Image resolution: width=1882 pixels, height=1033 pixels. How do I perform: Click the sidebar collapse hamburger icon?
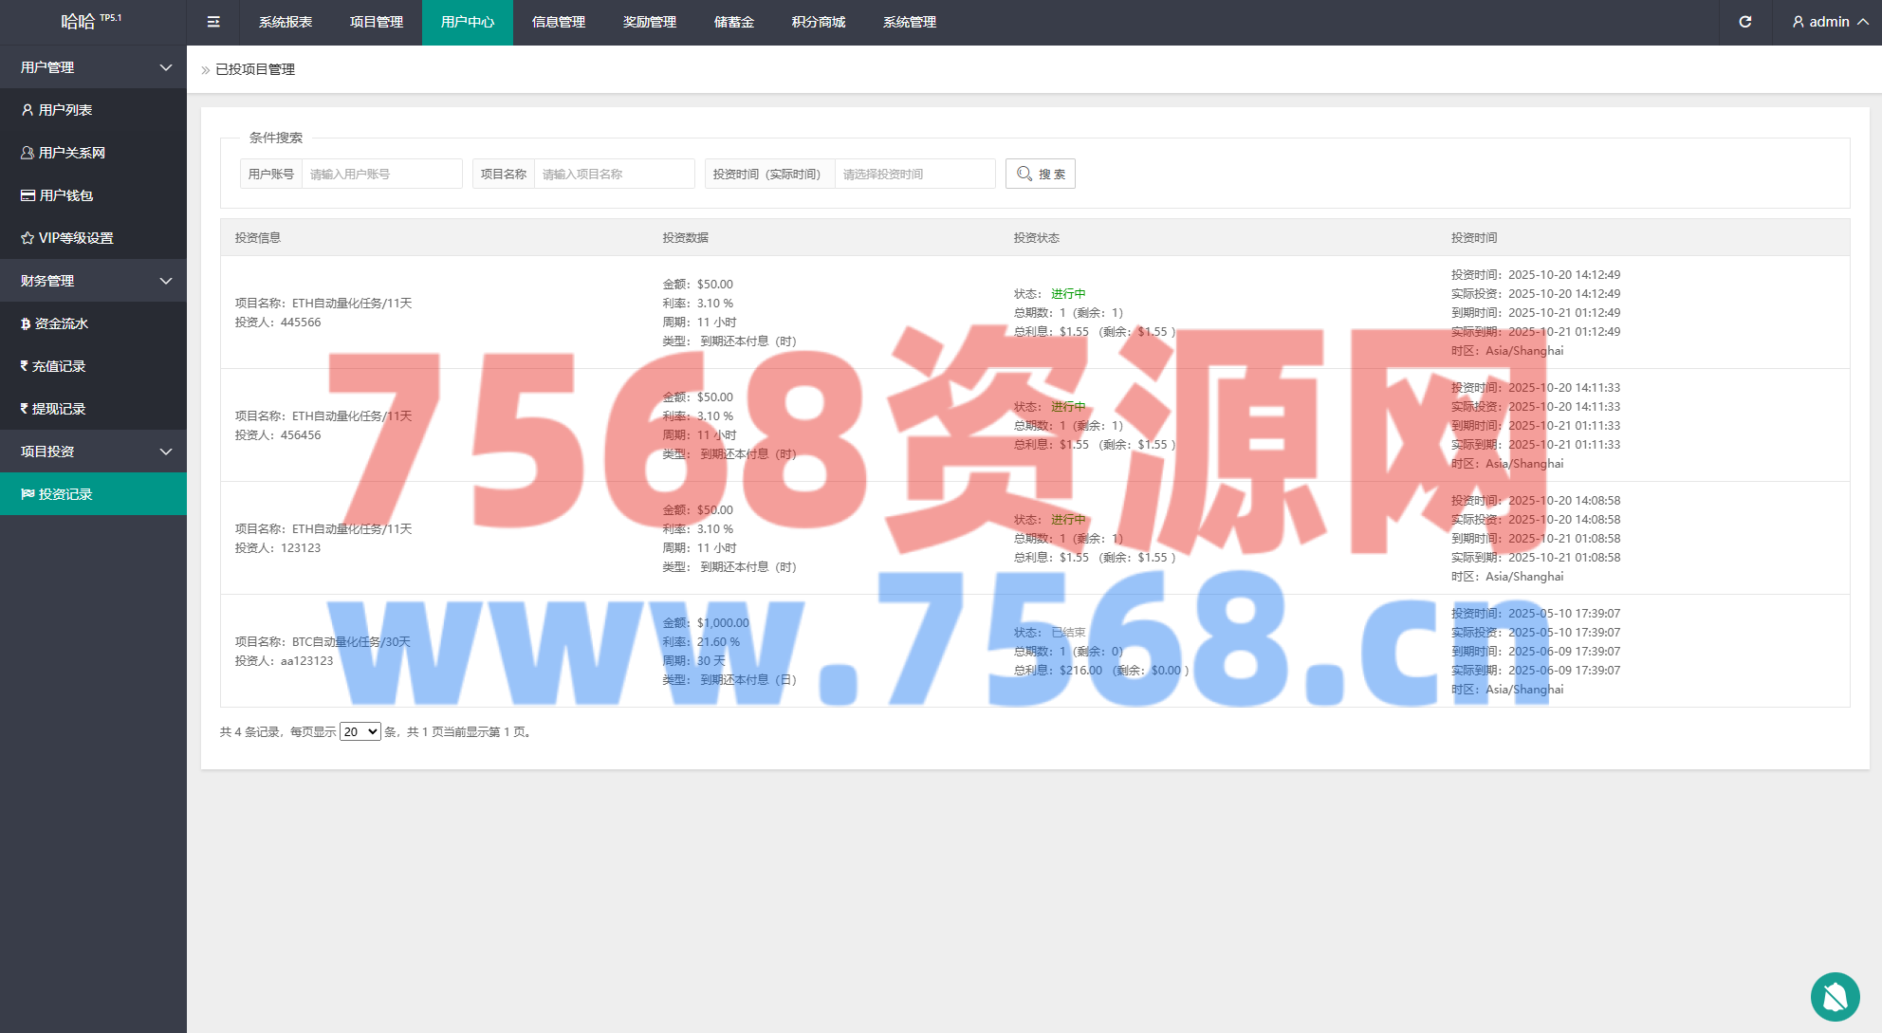click(213, 22)
